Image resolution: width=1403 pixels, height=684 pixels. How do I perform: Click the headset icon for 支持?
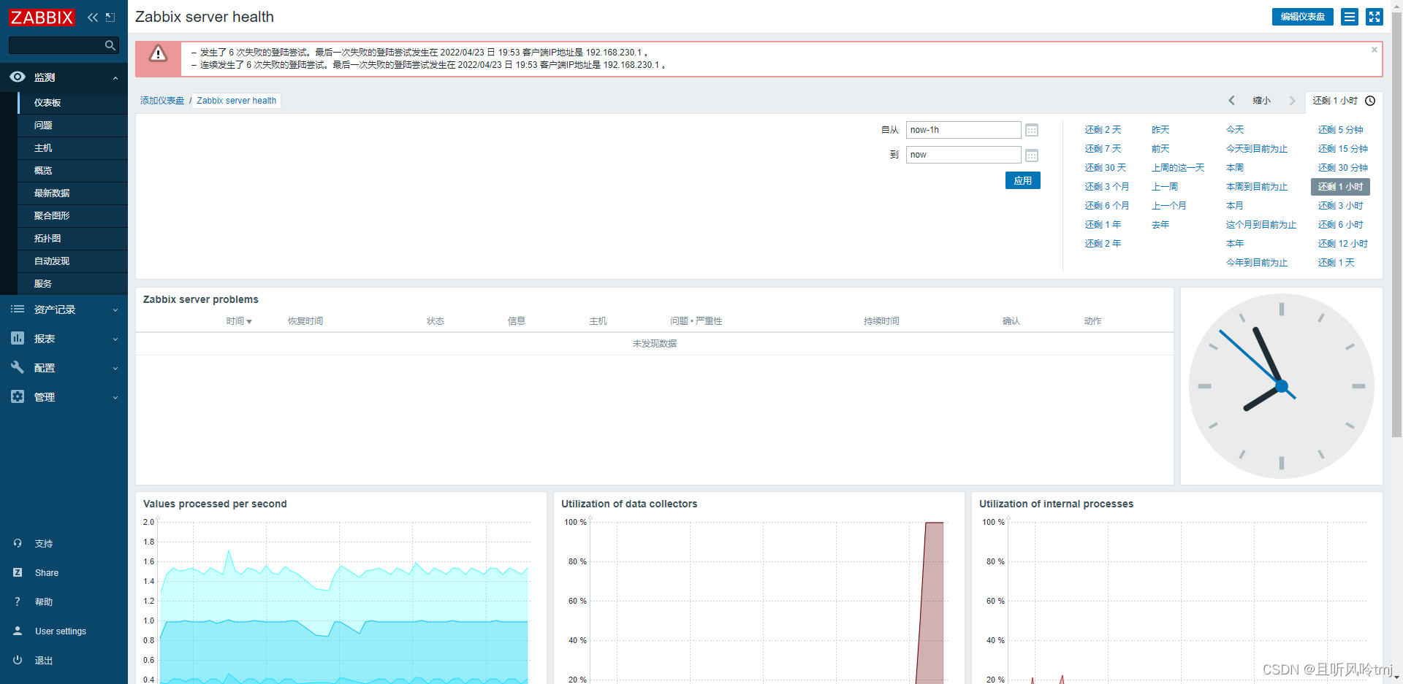point(18,543)
